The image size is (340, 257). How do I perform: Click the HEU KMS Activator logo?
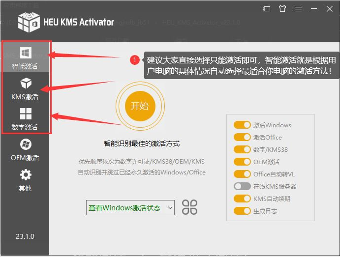(x=29, y=22)
